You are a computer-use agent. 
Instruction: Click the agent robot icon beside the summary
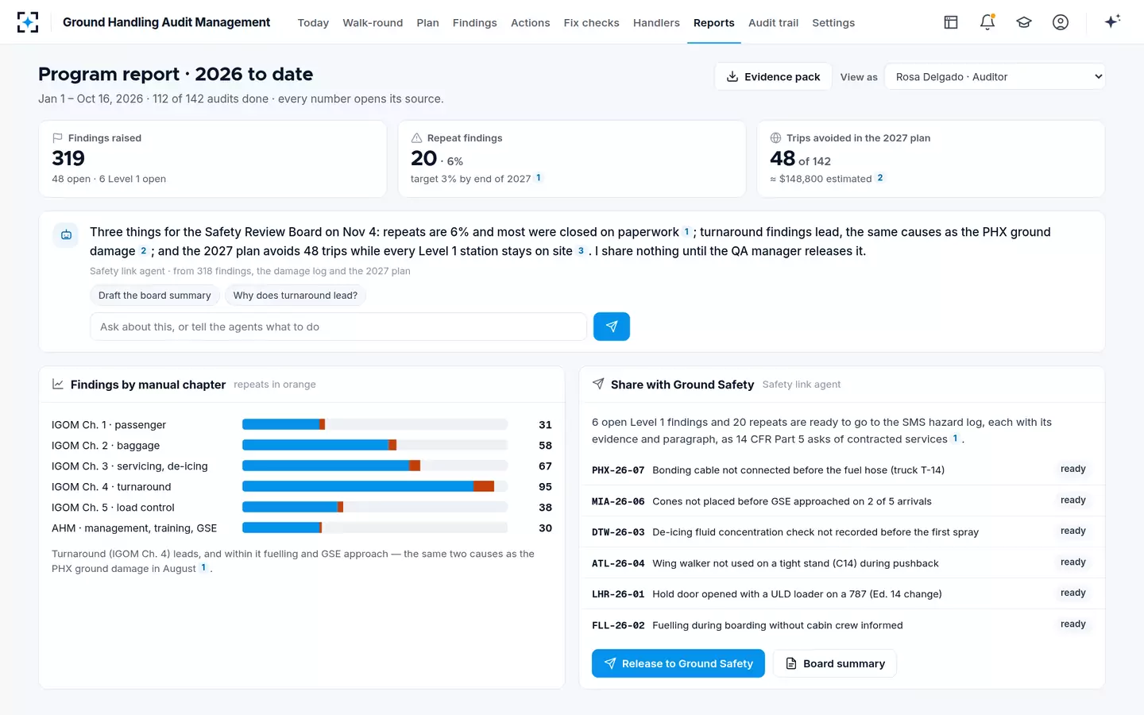point(66,235)
